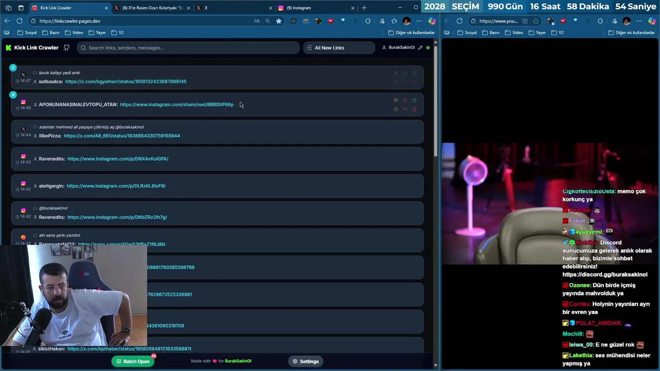This screenshot has height=371, width=660.
Task: Click the timer icon on APONUNANASINALEVTOPU_ATAN row
Action: tap(395, 109)
